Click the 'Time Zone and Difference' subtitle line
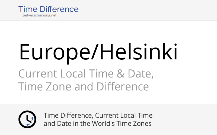This screenshot has width=217, height=135. click(84, 86)
